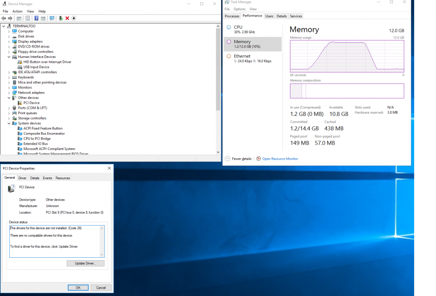Switch to the Details tab in Task Manager

point(281,16)
